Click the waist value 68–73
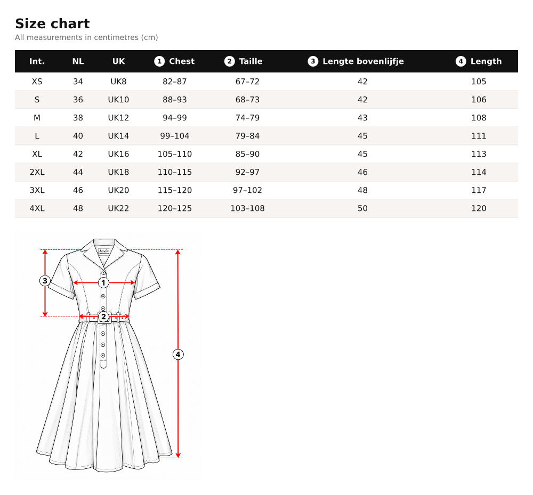The height and width of the screenshot is (495, 533). click(x=247, y=100)
